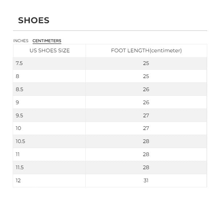Click the foot length value 31
Image resolution: width=221 pixels, height=216 pixels.
[146, 180]
